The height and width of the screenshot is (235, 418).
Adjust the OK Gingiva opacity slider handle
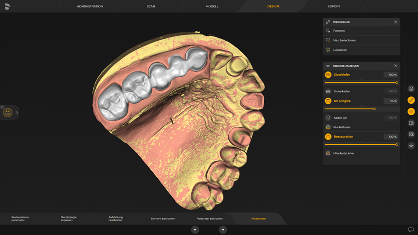[x=374, y=109]
